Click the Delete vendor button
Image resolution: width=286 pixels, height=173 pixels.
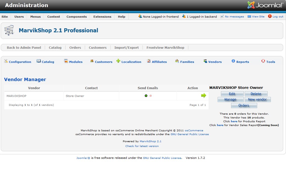pos(256,94)
